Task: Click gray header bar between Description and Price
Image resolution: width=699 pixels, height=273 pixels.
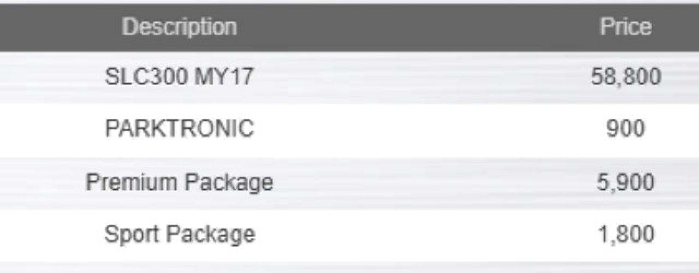Action: 418,27
